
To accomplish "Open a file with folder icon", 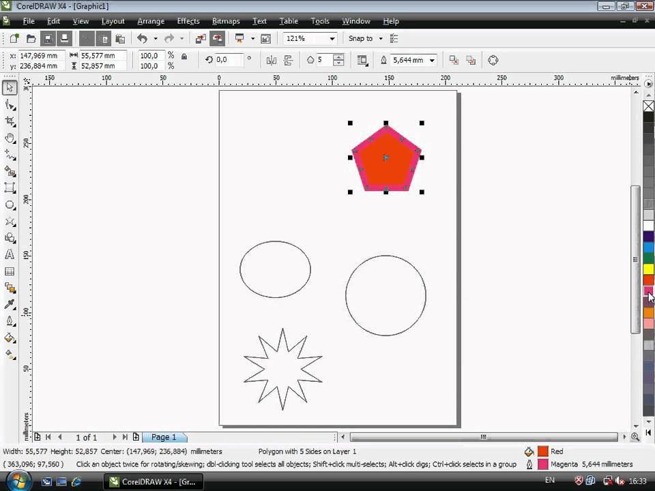I will pos(31,39).
